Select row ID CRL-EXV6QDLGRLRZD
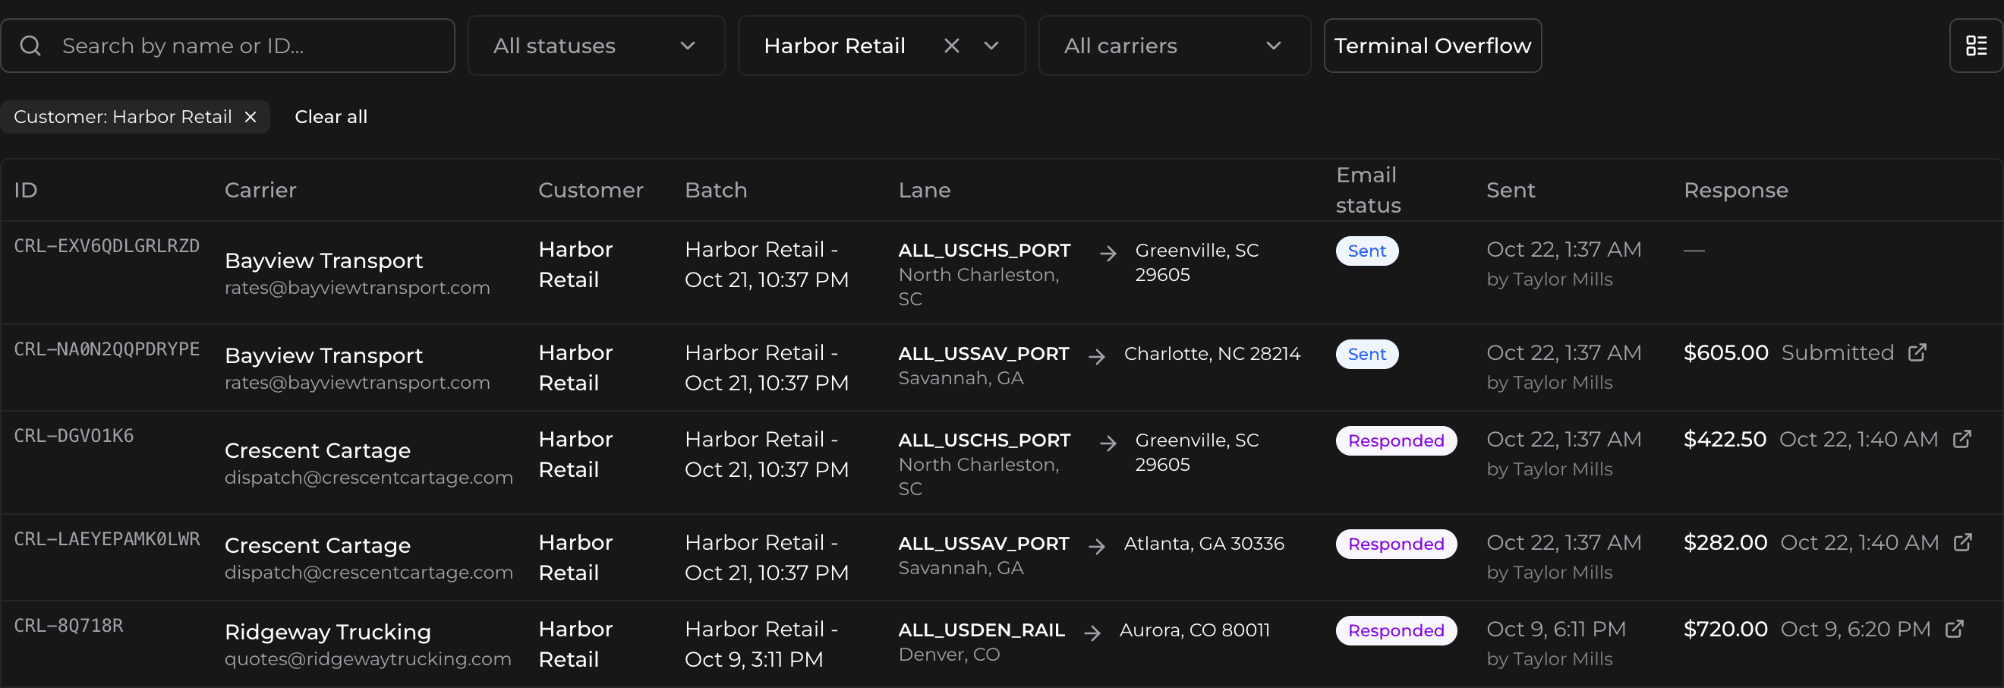The height and width of the screenshot is (688, 2004). [106, 246]
